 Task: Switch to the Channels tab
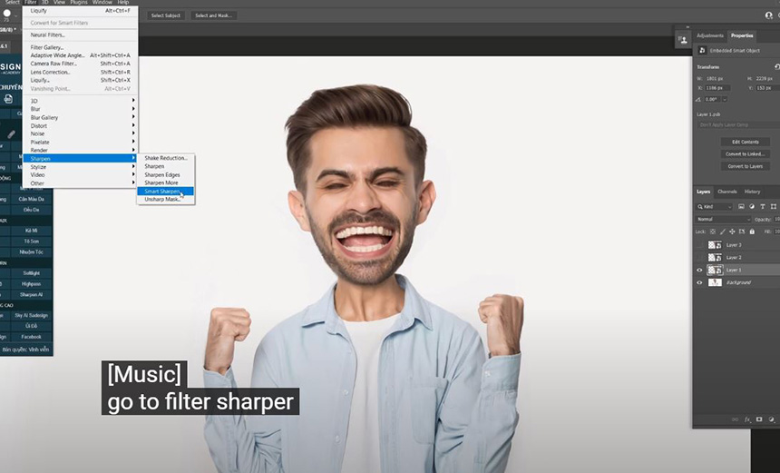(727, 192)
